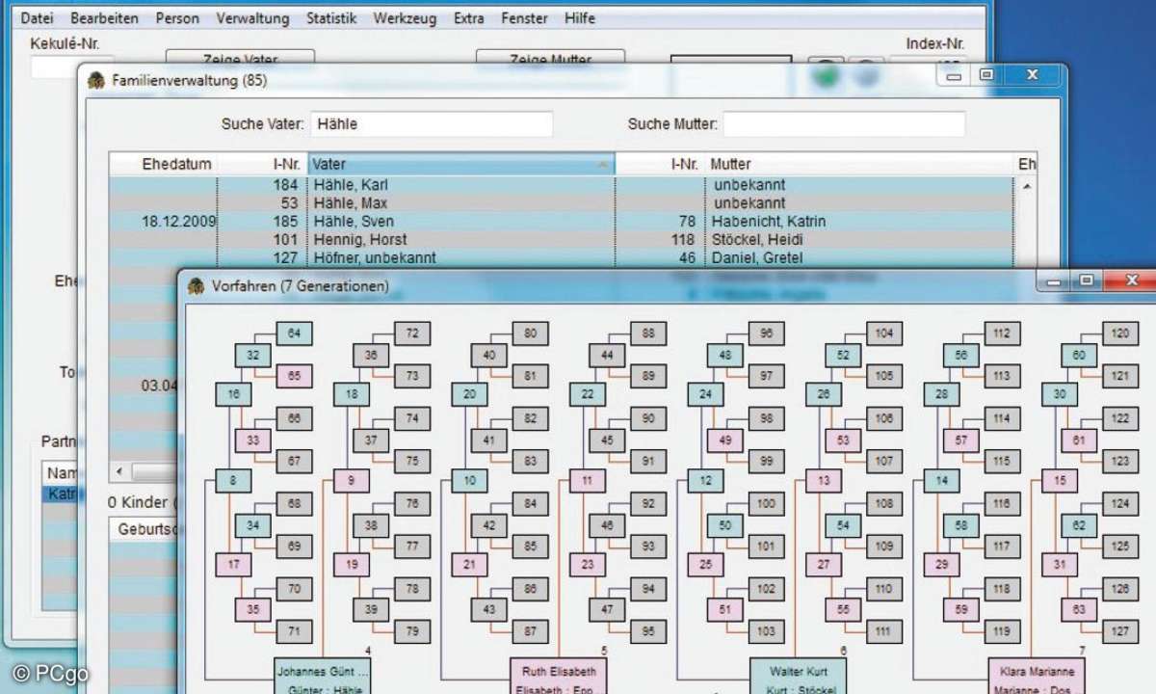
Task: Click ancestor node 12
Action: click(x=705, y=480)
